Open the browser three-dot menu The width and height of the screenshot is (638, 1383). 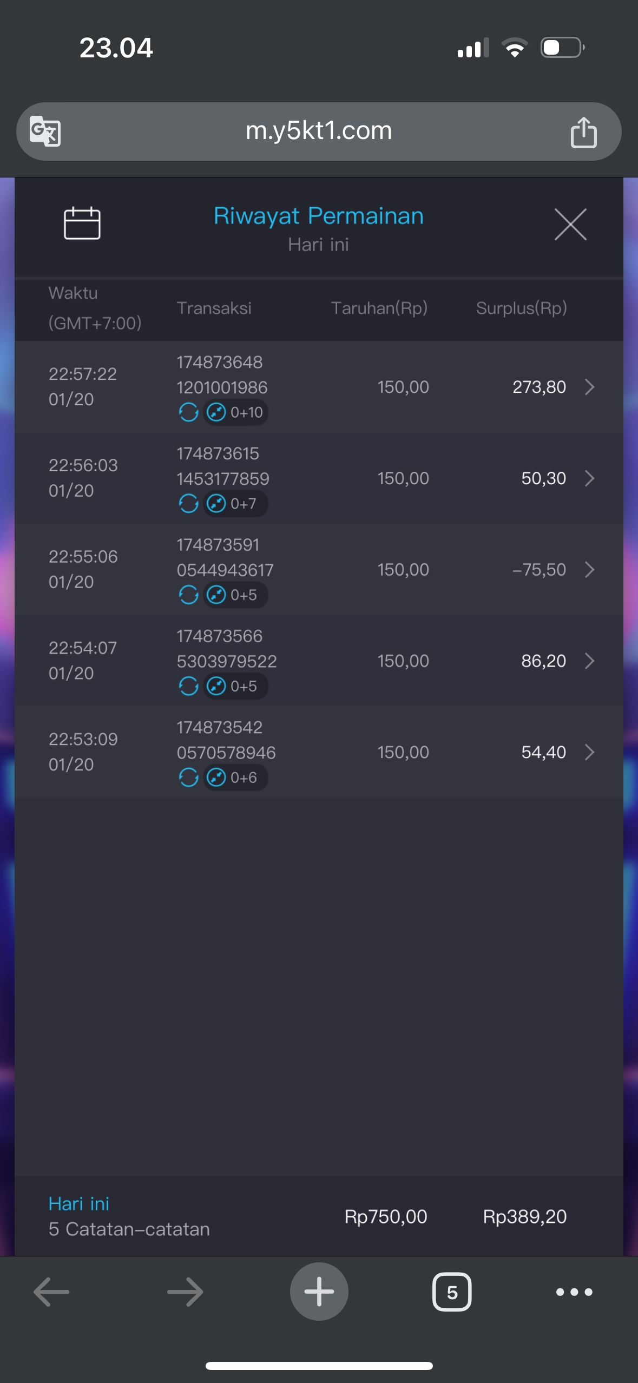click(574, 1292)
